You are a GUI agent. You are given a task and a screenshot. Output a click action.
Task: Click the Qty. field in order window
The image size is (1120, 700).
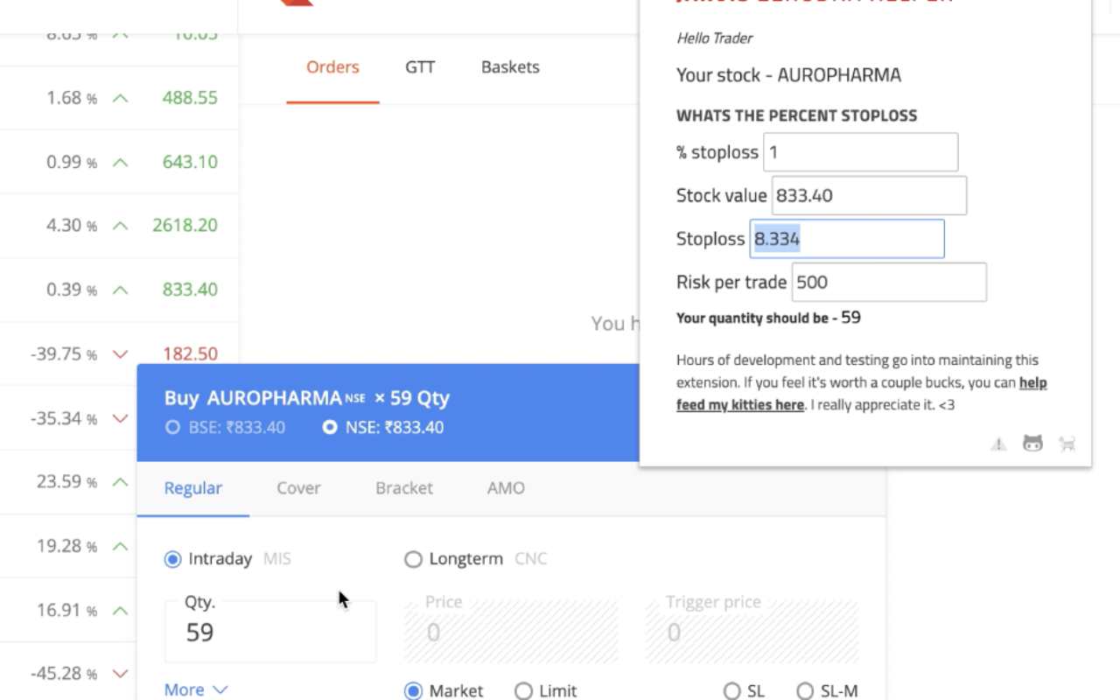point(270,632)
